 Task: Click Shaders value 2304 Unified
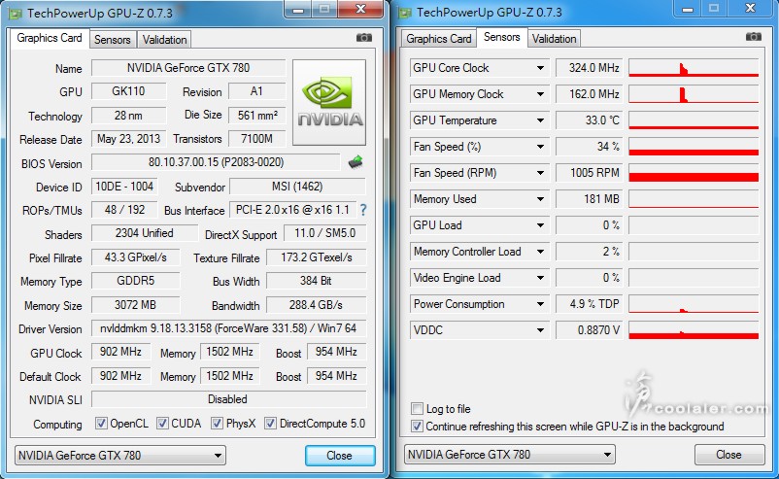coord(144,233)
